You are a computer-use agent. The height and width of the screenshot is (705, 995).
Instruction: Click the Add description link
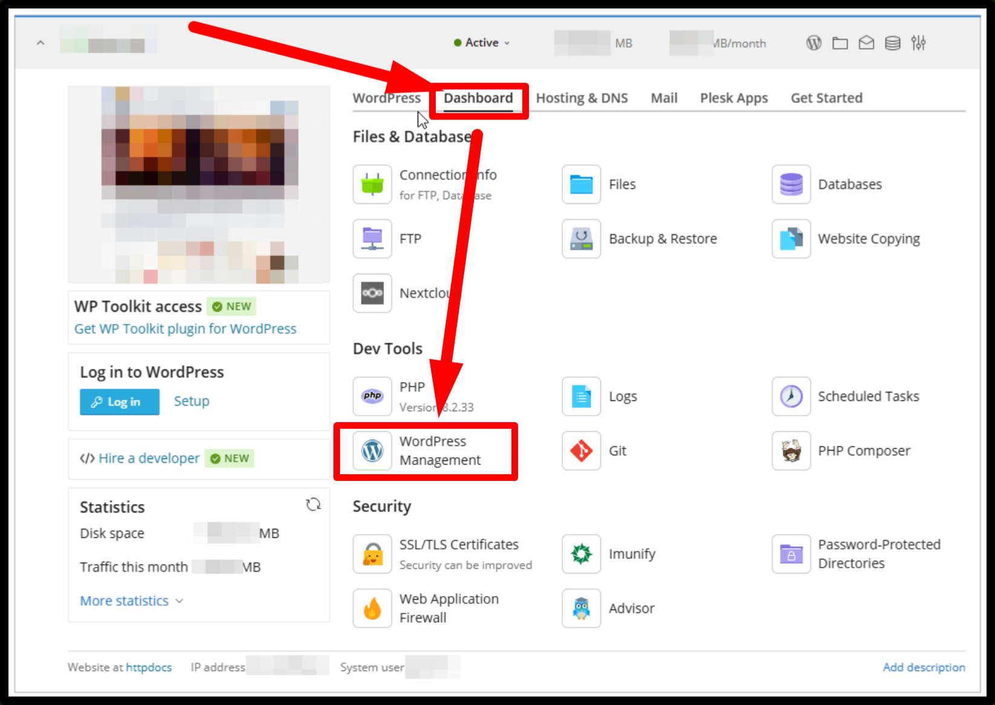pos(924,667)
